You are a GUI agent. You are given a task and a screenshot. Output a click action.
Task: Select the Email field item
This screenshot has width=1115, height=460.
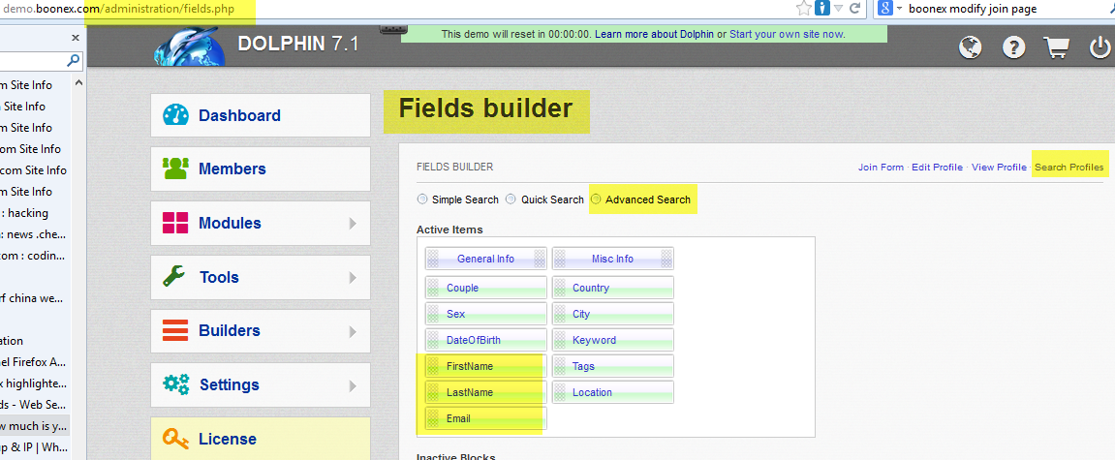[485, 418]
